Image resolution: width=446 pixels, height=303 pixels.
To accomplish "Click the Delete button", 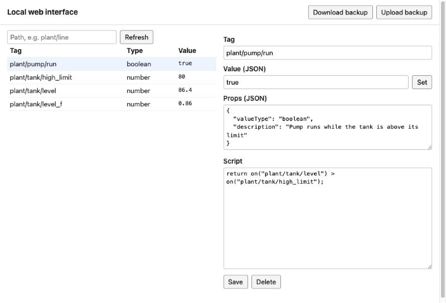I will [266, 282].
